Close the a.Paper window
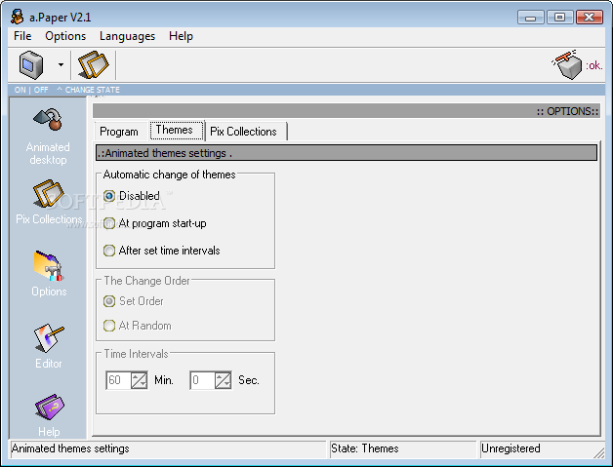Viewport: 613px width, 467px height. (x=590, y=18)
